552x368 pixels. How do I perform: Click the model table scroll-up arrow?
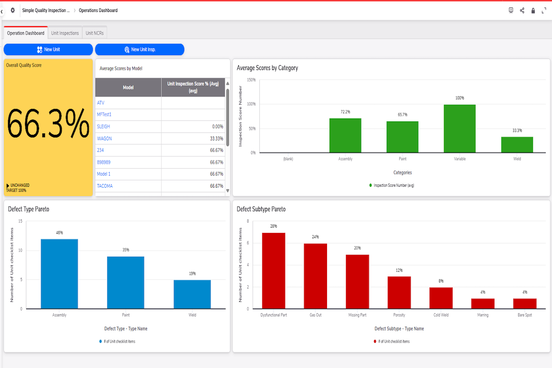pyautogui.click(x=227, y=84)
